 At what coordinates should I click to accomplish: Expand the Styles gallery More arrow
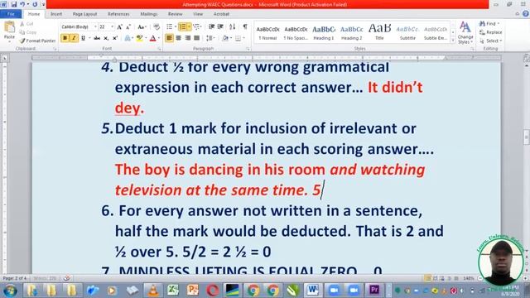(453, 41)
